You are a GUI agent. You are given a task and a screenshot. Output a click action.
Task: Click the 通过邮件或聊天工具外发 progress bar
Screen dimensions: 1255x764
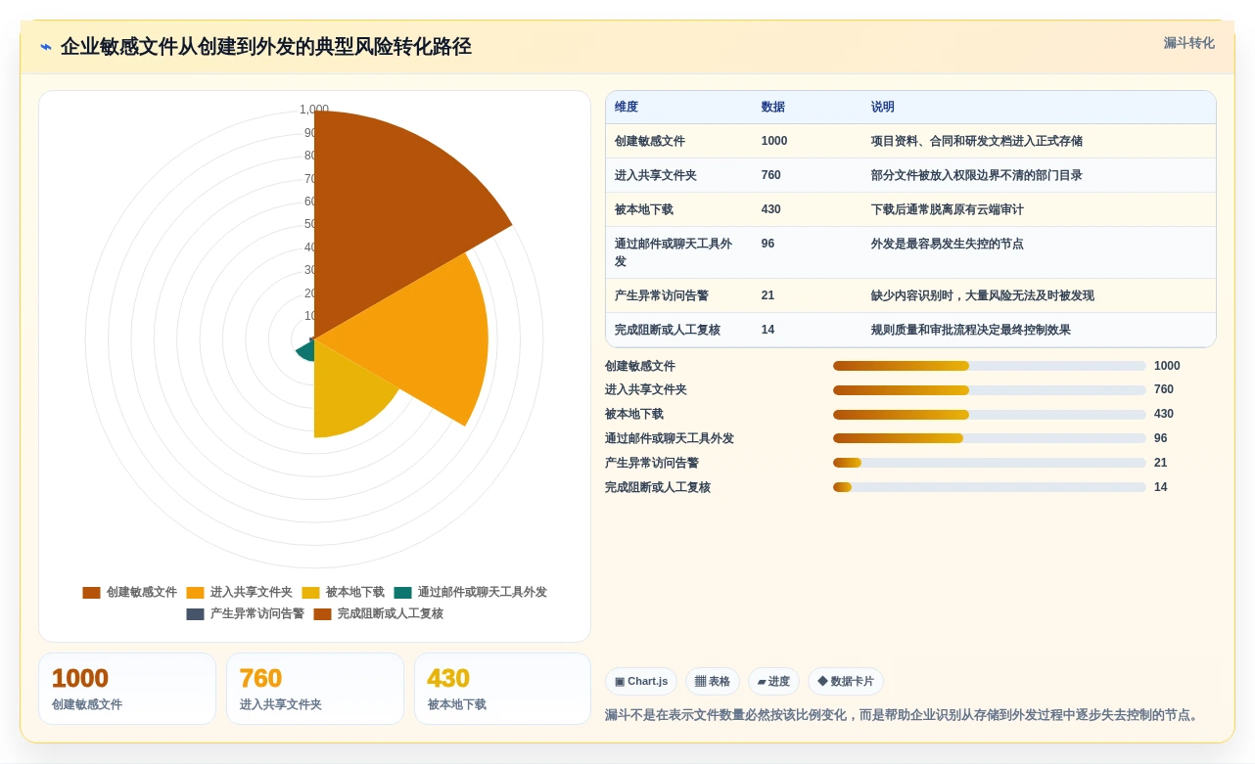pyautogui.click(x=990, y=438)
